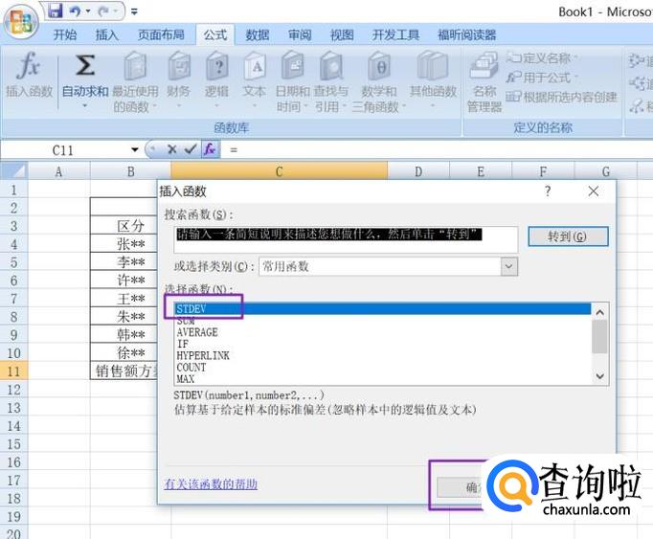653x539 pixels.
Task: Select STDEV in function list
Action: (382, 308)
